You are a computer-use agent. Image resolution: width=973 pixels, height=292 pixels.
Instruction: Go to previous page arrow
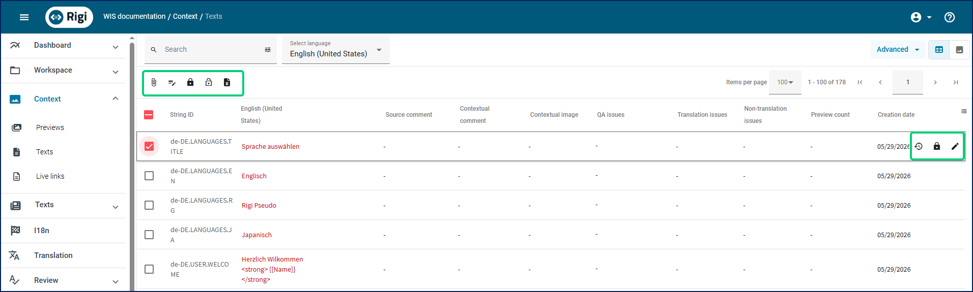coord(880,82)
